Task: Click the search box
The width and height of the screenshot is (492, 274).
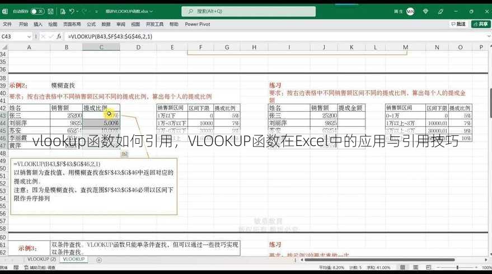Action: (249, 11)
